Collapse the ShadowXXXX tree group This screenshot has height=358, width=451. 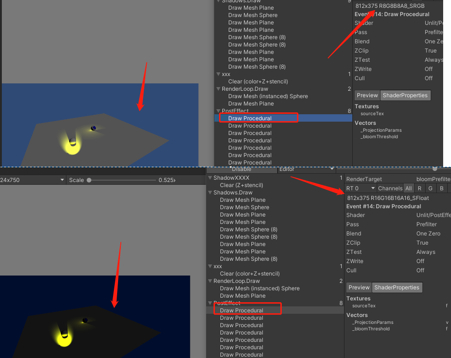210,178
